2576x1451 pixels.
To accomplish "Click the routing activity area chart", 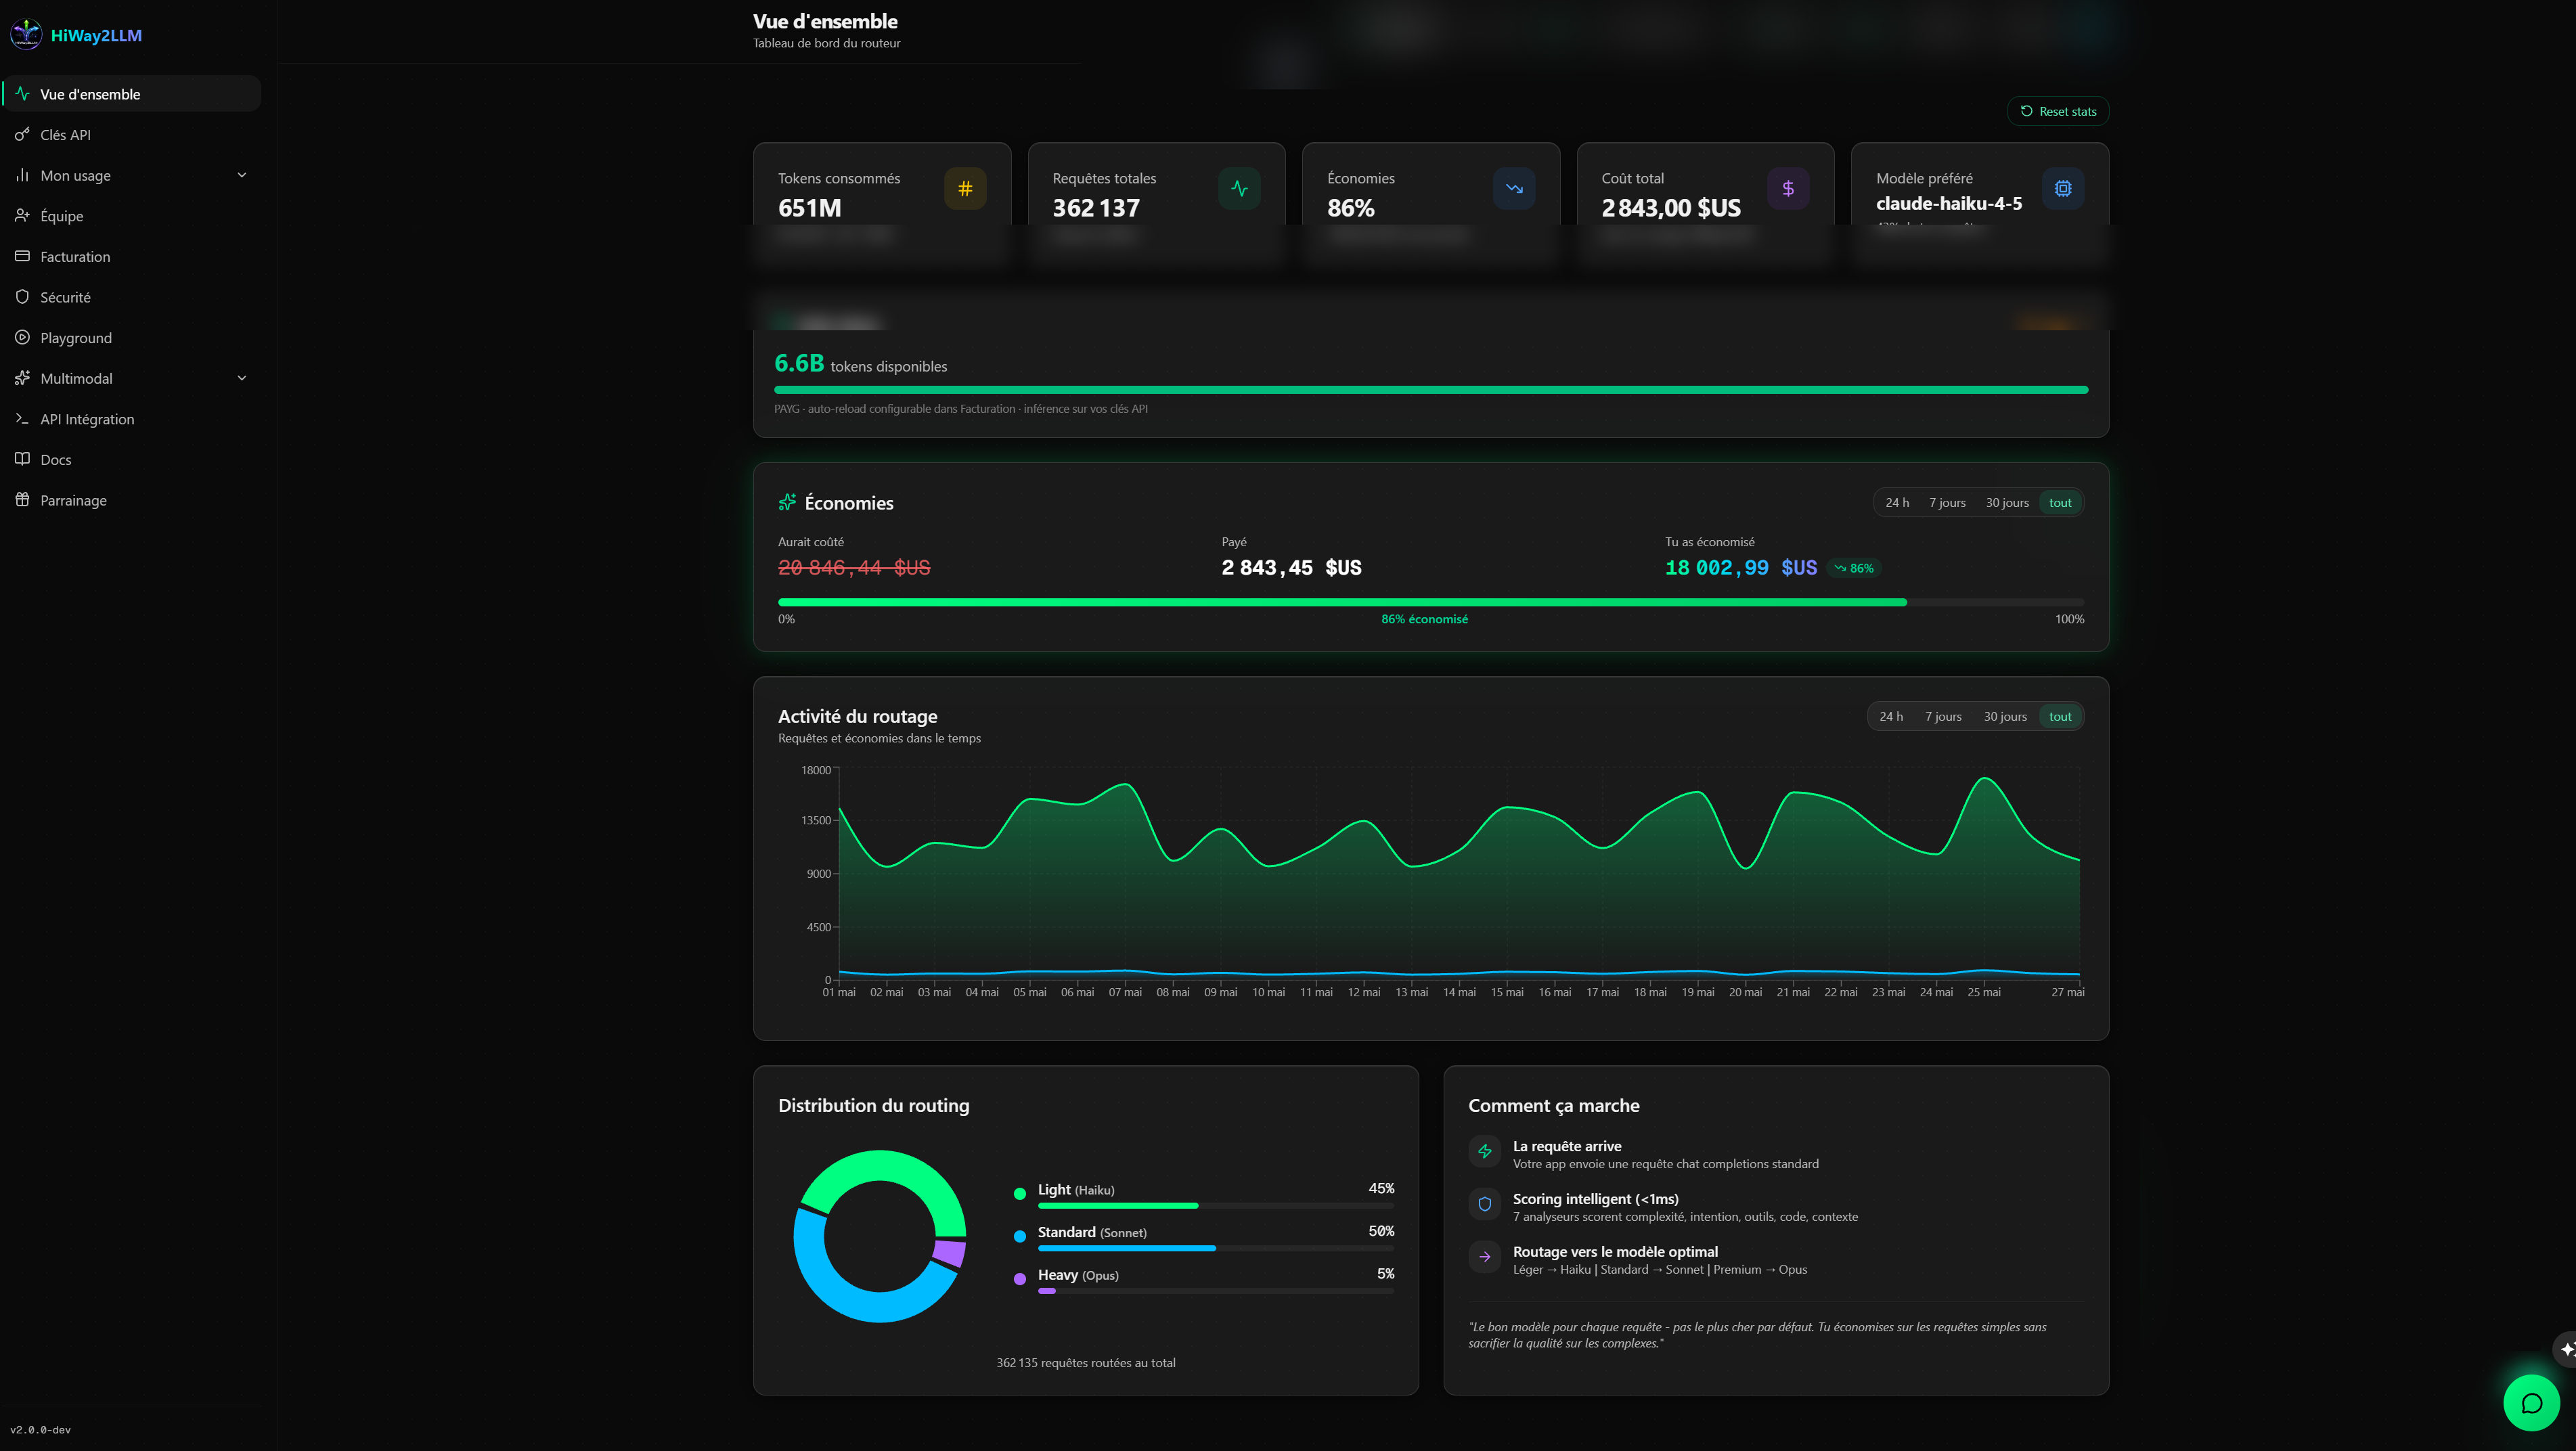I will [1459, 875].
